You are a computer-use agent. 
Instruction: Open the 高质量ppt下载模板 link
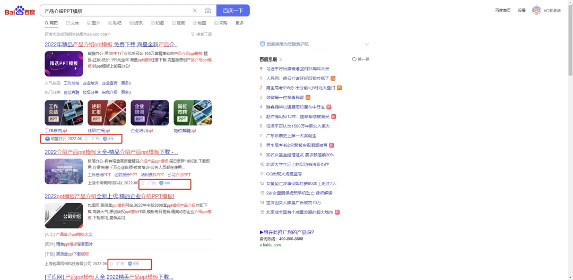tap(72, 254)
